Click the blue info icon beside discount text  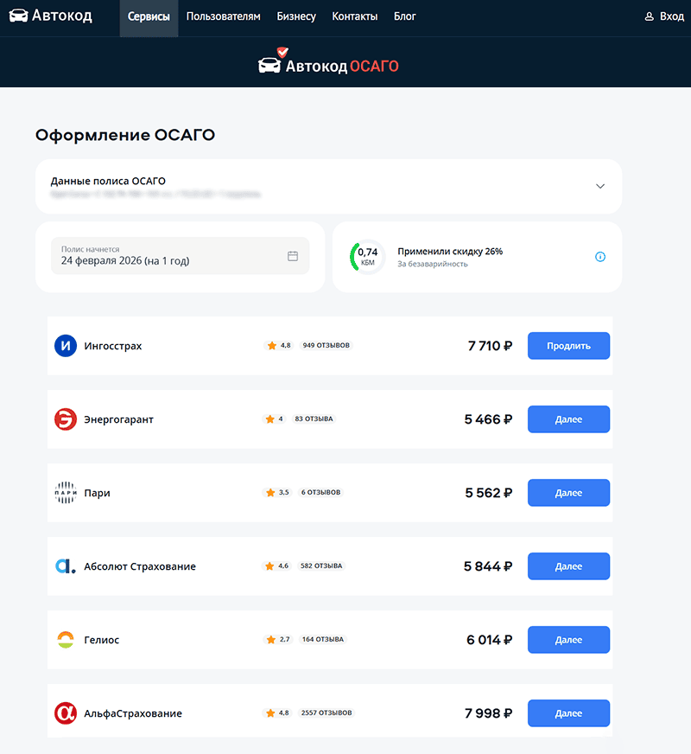(600, 257)
